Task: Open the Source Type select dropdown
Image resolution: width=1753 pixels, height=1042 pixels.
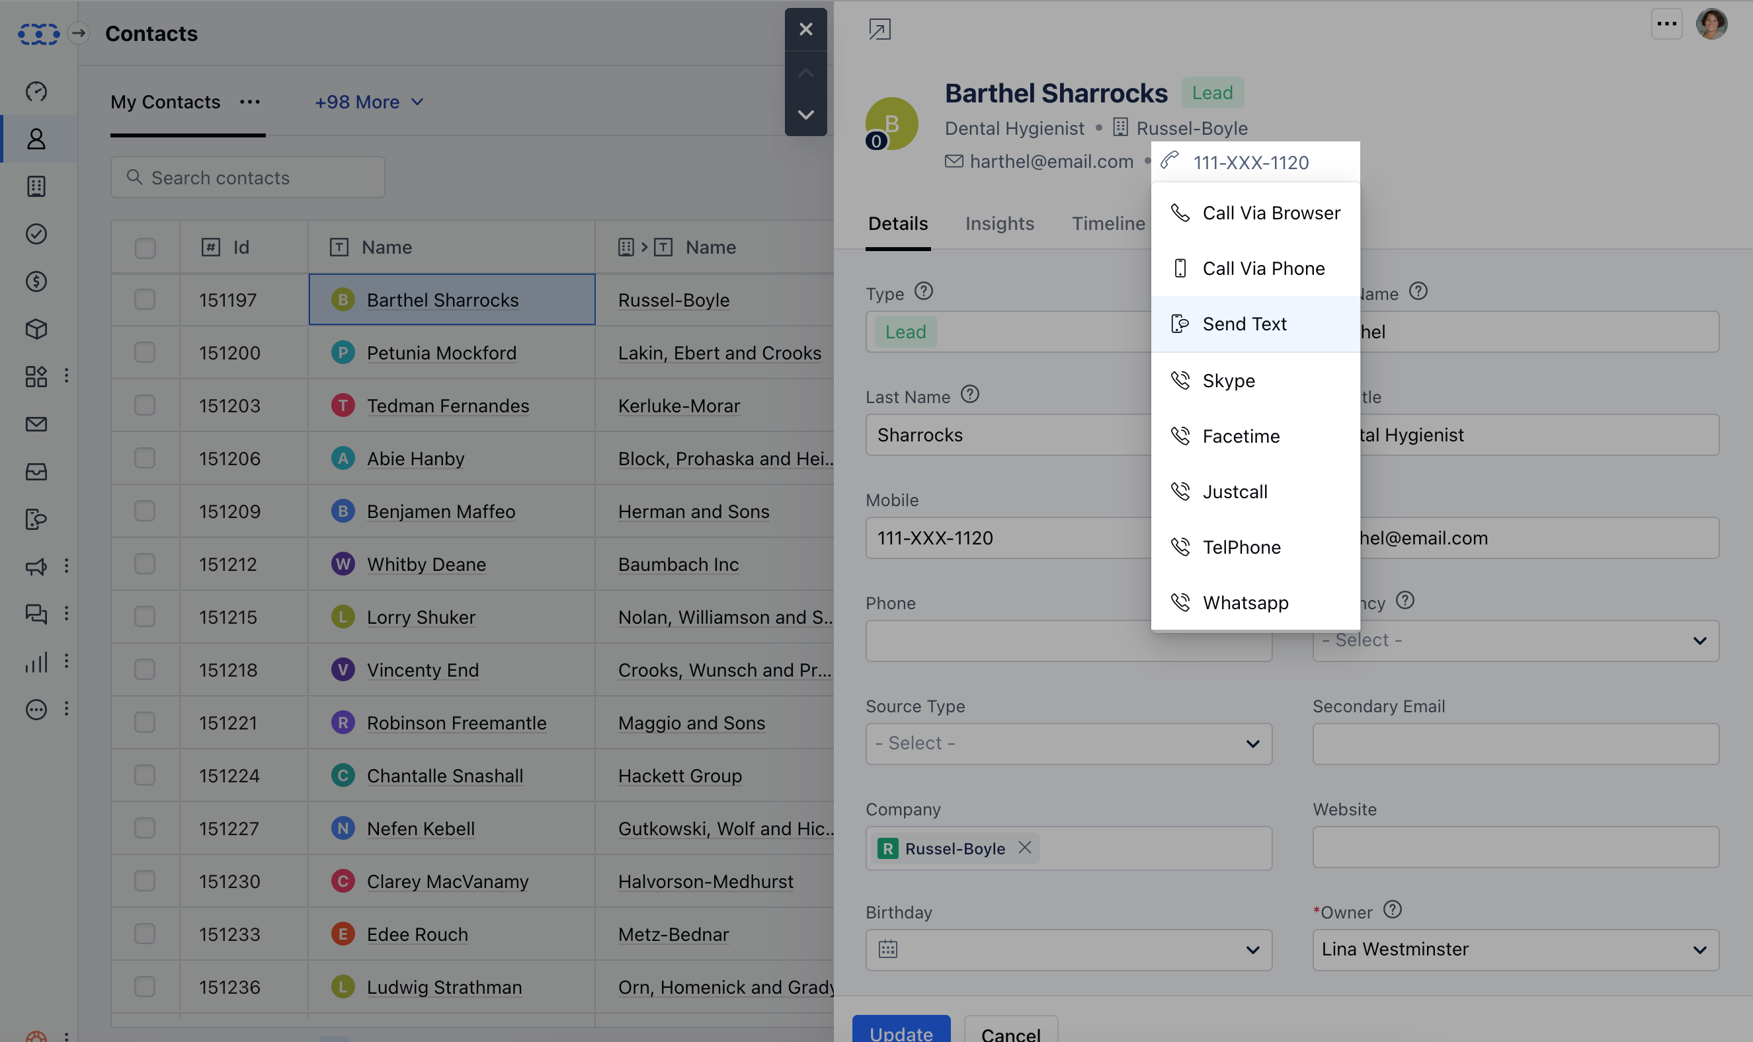Action: [1068, 743]
